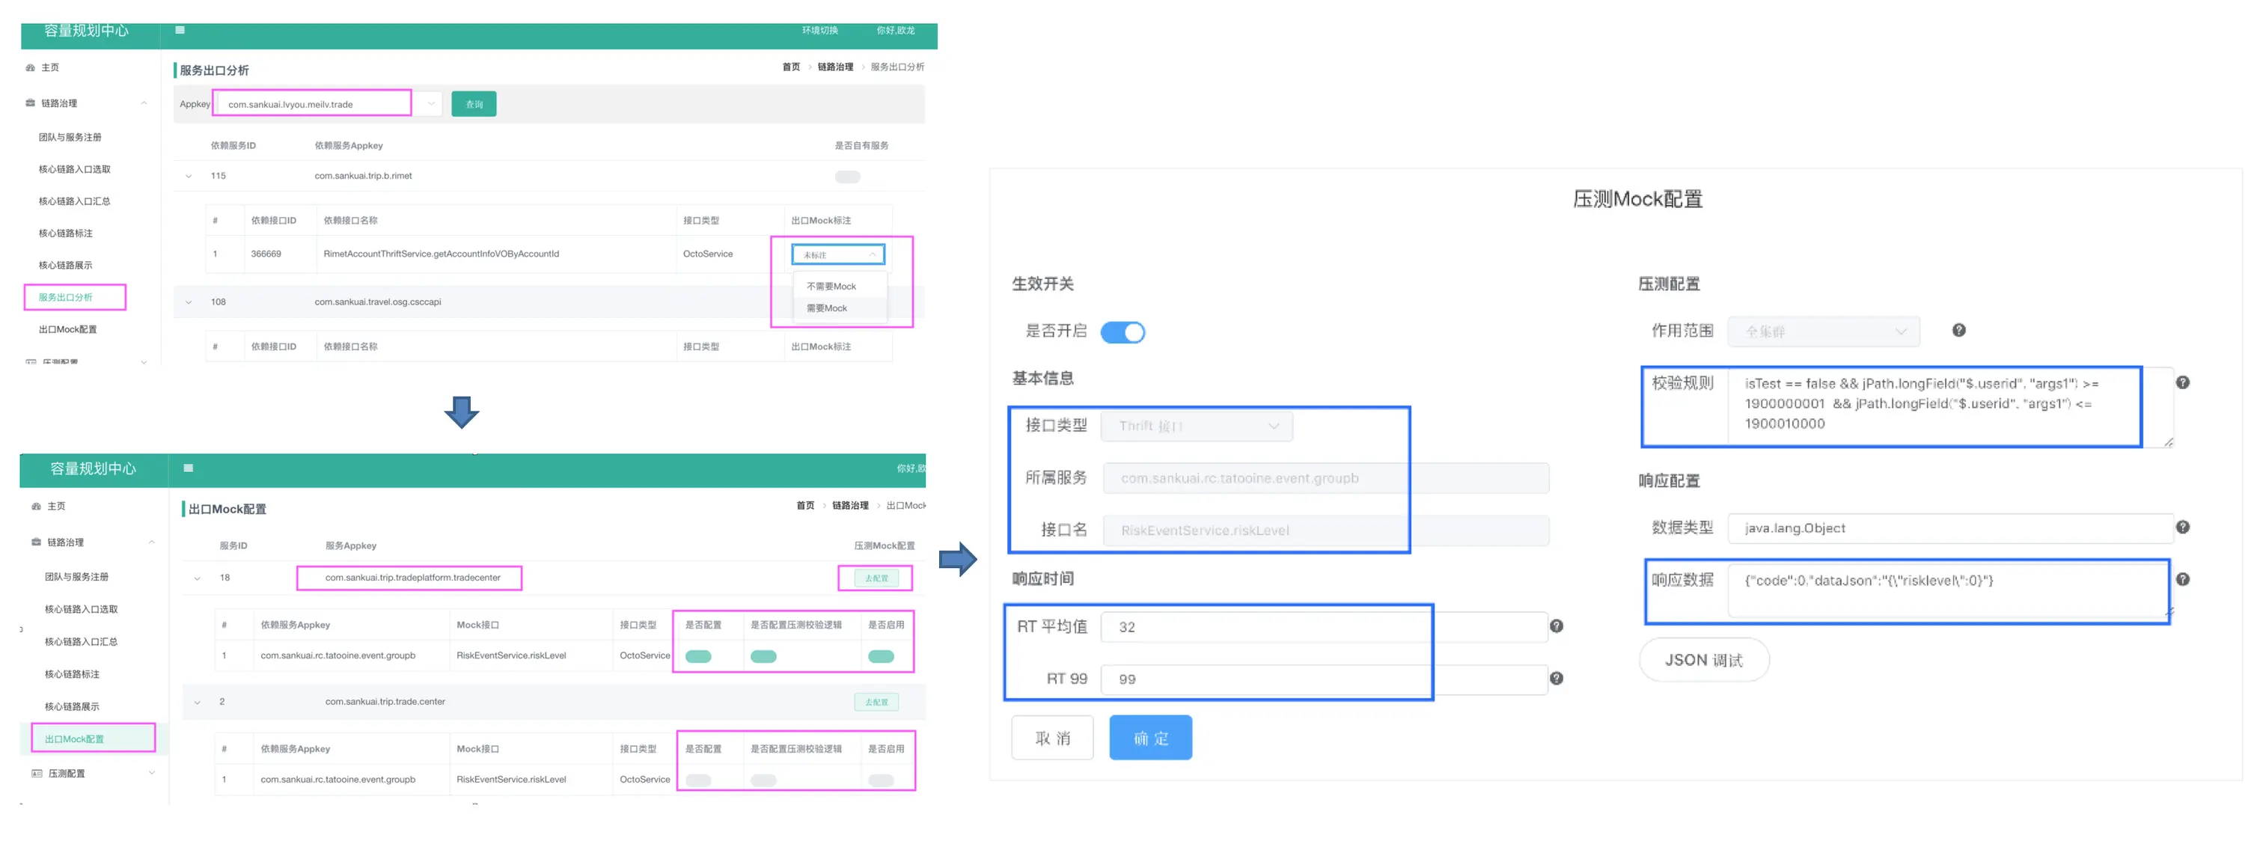Viewport: 2263px width, 853px height.
Task: Click the question mark next to 校验规则
Action: (x=2184, y=382)
